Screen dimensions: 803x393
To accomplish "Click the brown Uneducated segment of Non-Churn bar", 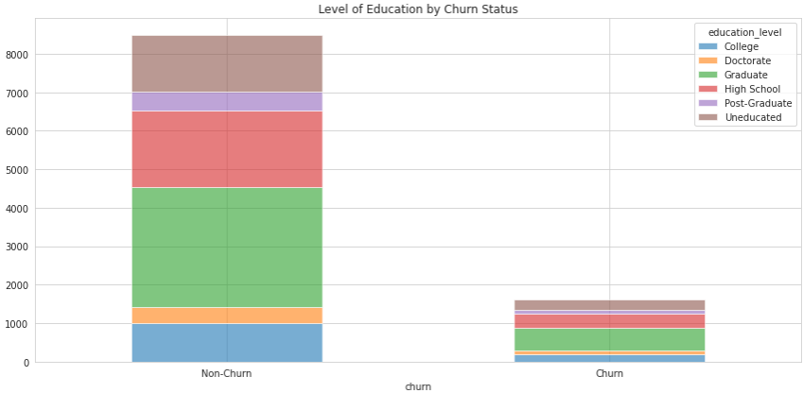I will coord(227,63).
